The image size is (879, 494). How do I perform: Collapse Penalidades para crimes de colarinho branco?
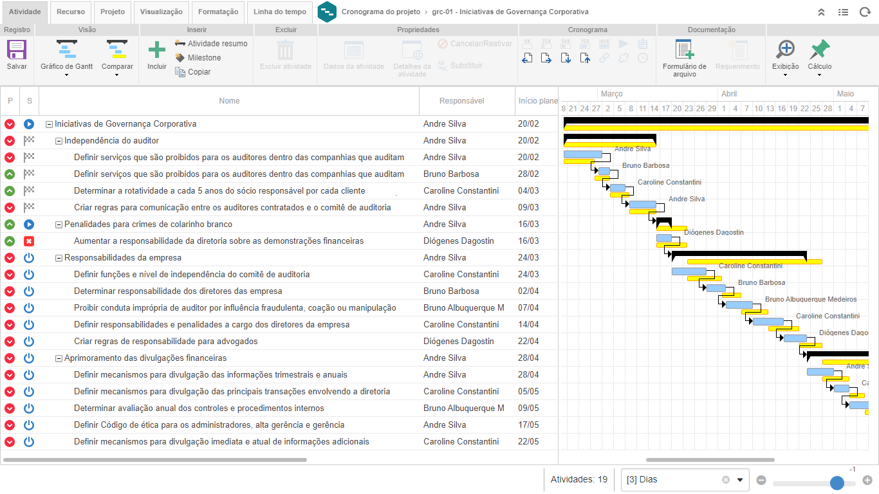[59, 224]
